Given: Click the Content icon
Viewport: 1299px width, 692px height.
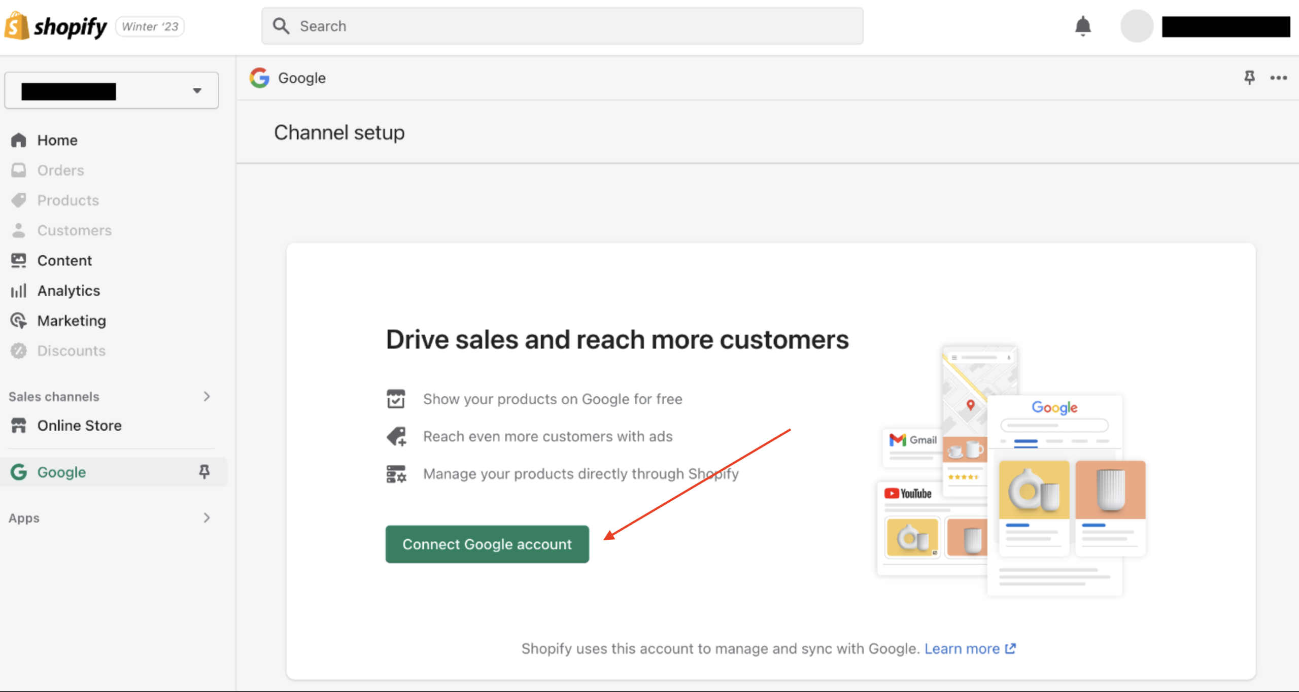Looking at the screenshot, I should [x=19, y=260].
